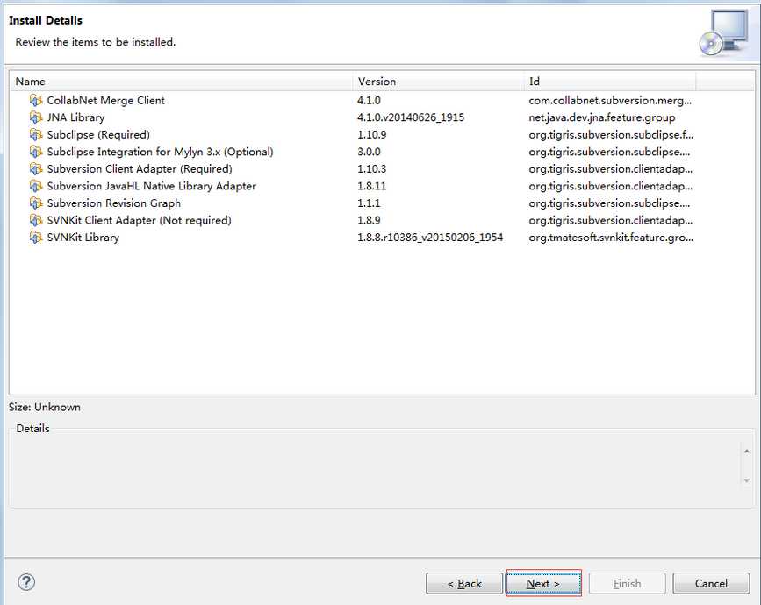Select the SVNKit Library row
This screenshot has width=761, height=605.
(x=382, y=237)
